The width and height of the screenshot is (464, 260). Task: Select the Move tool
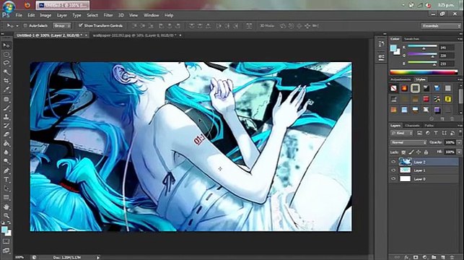tap(6, 45)
